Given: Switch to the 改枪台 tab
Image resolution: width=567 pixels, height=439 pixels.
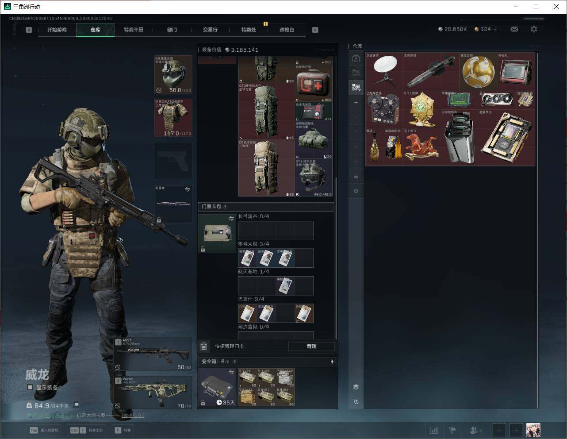Looking at the screenshot, I should click(x=287, y=30).
